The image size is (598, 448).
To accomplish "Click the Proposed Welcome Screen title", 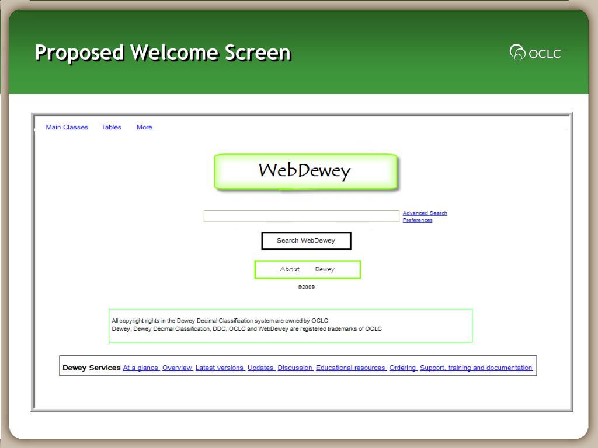I will [164, 52].
